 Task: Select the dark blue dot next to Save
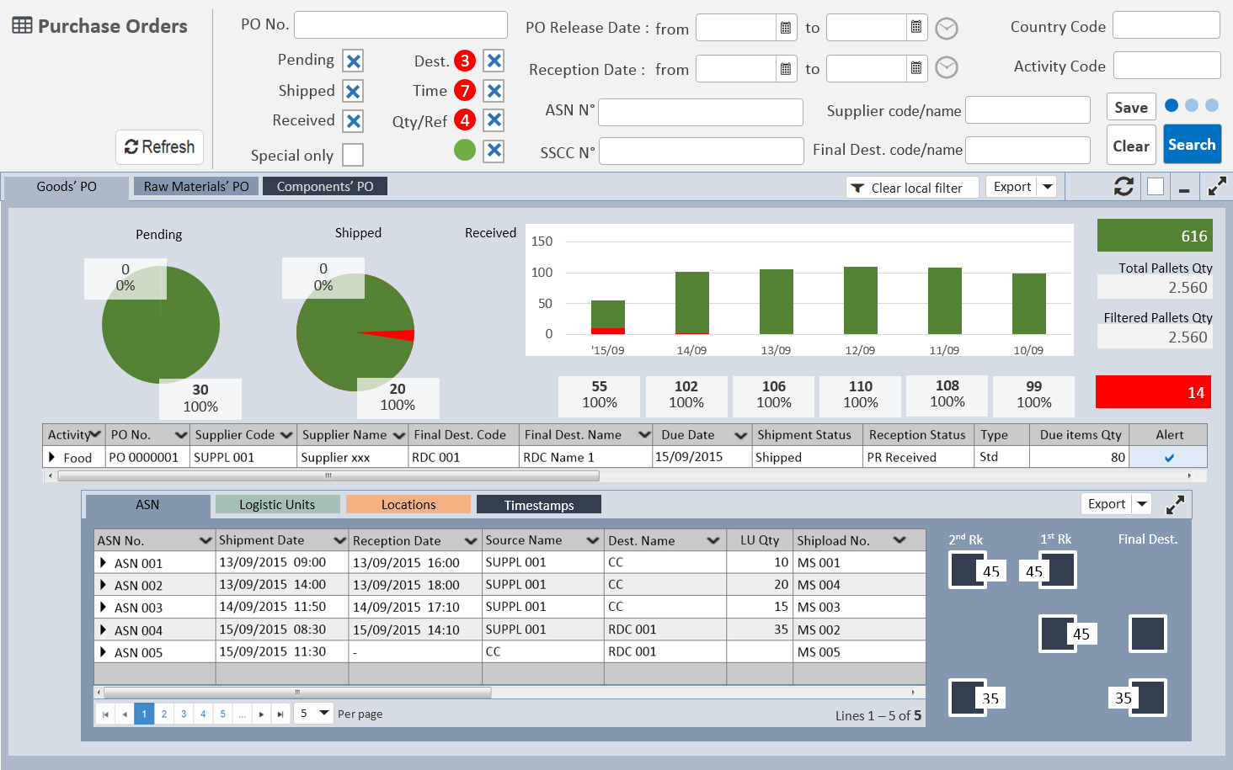click(1172, 105)
